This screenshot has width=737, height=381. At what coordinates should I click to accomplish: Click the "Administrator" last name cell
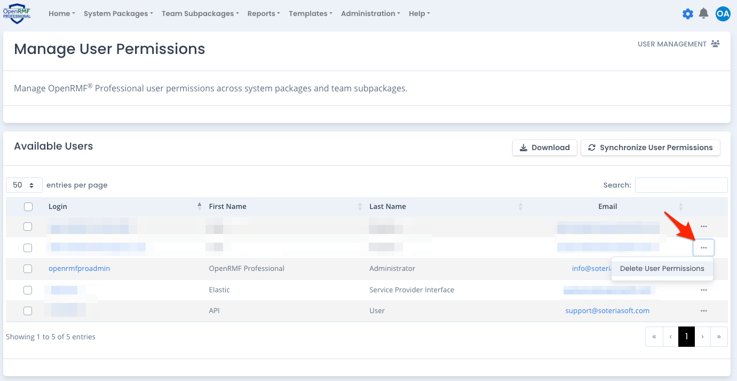(392, 268)
